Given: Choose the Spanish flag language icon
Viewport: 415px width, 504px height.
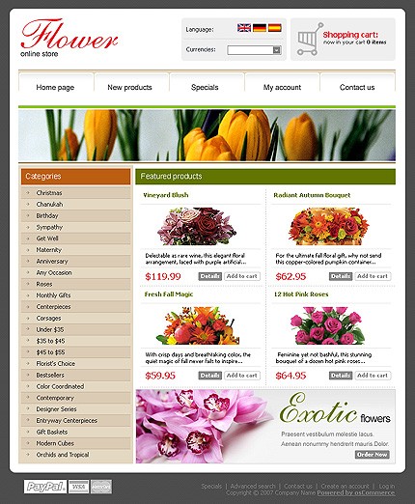Looking at the screenshot, I should click(275, 28).
